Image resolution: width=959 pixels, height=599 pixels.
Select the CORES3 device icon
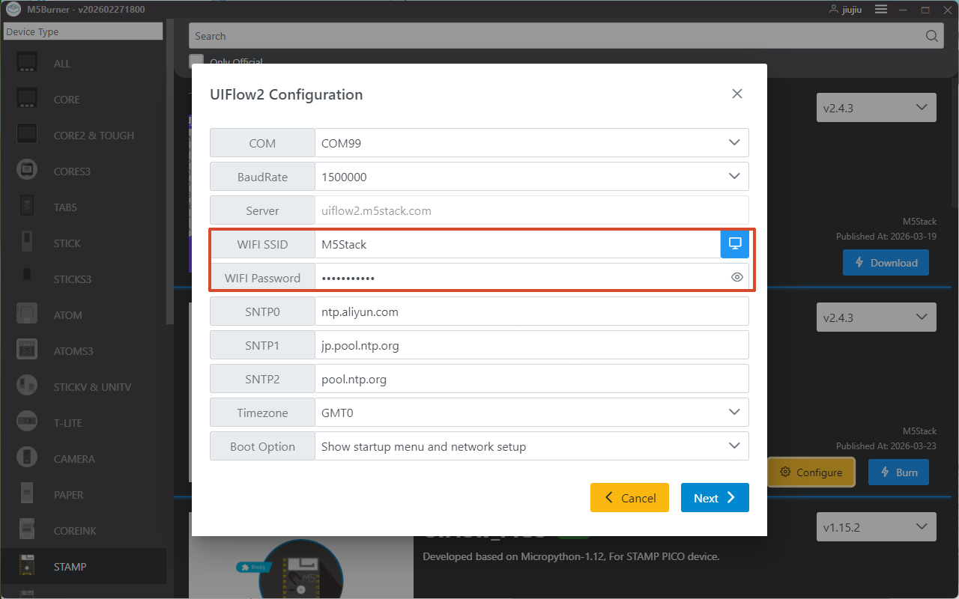coord(27,171)
